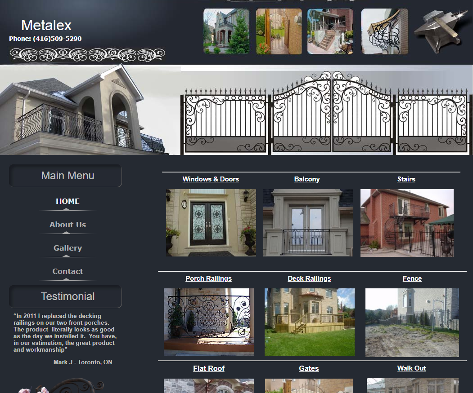Screen dimensions: 473x393
Task: Select the Deck Railings link
Action: [x=309, y=278]
